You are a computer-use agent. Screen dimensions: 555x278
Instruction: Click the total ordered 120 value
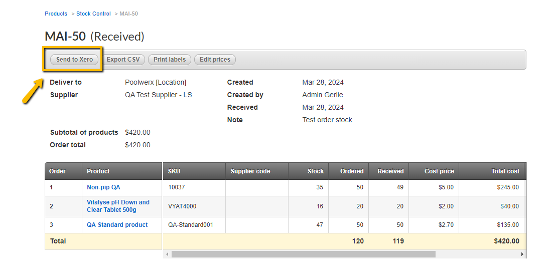pos(358,241)
